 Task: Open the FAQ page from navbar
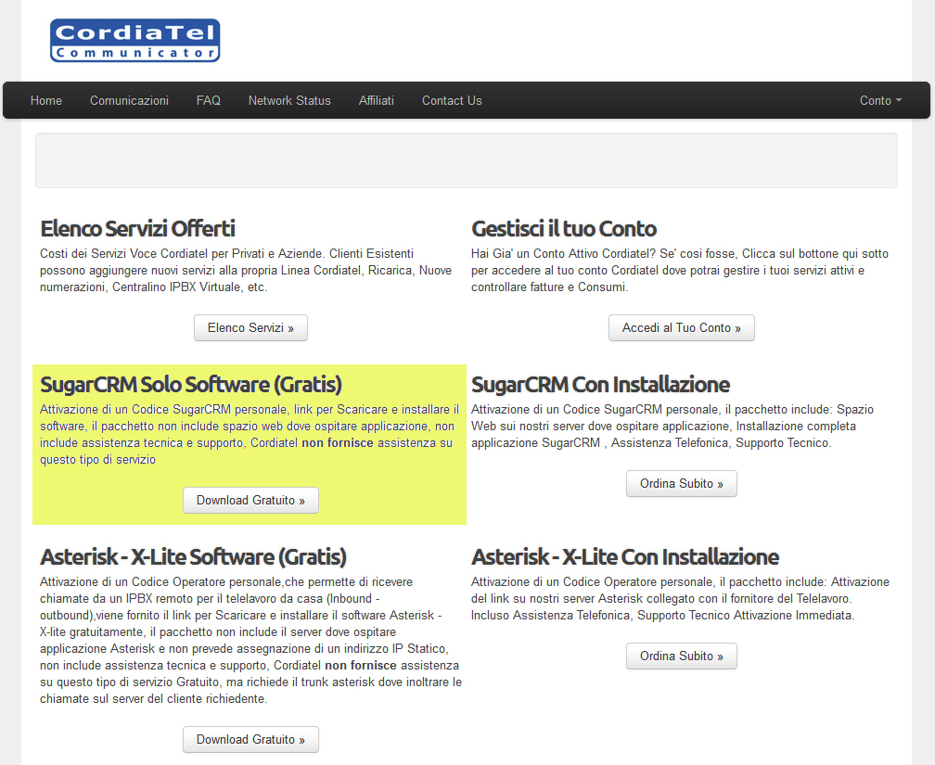pos(209,101)
